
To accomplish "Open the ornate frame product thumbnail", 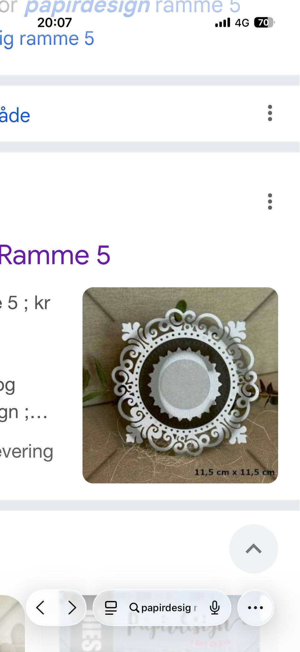I will [180, 385].
